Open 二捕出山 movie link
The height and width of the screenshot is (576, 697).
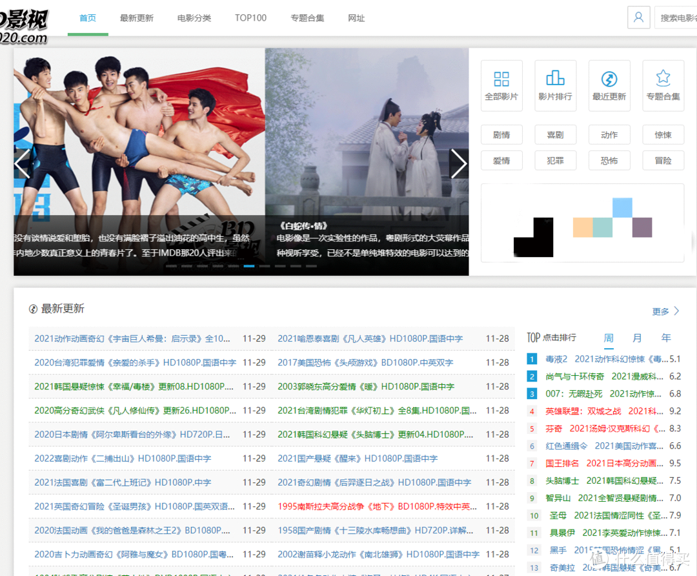123,459
